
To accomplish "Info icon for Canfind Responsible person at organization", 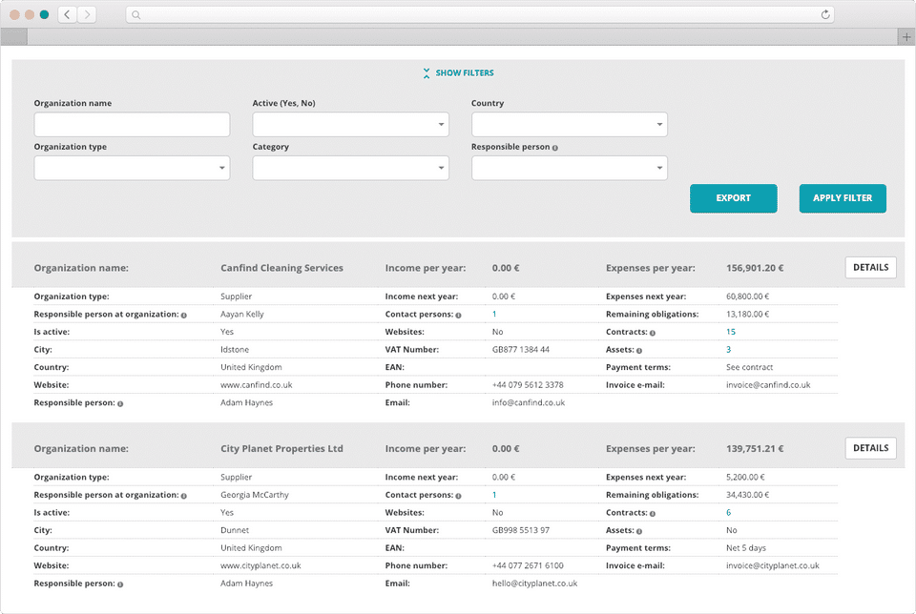I will point(183,316).
